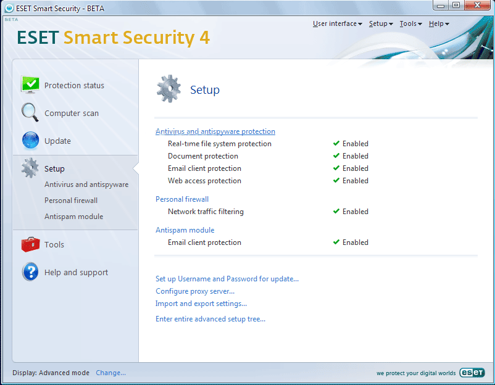Click Set up Username and Password for update
495x385 pixels.
point(227,279)
